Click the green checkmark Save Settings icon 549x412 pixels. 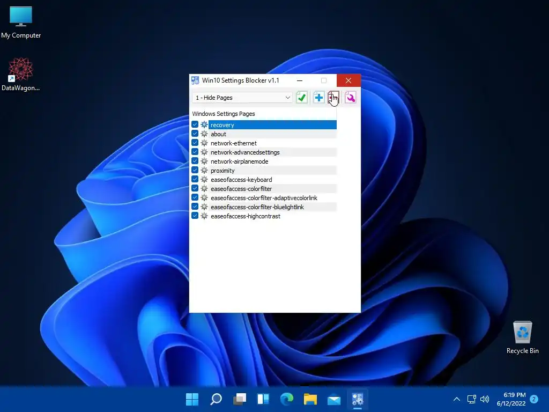[301, 98]
